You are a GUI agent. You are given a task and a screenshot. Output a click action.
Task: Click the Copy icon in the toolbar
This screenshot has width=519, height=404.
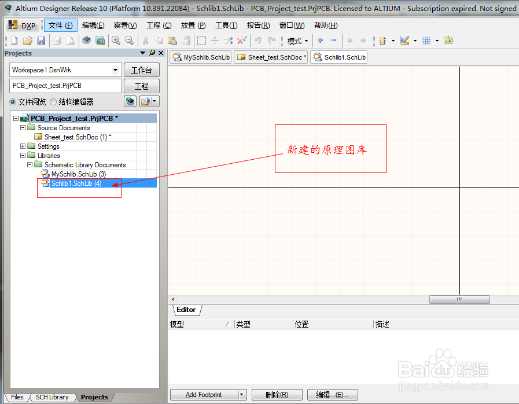(159, 41)
